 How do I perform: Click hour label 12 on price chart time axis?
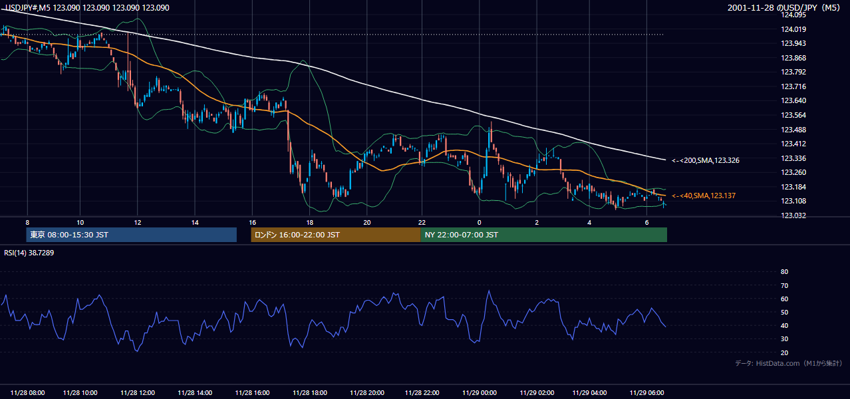coord(138,222)
